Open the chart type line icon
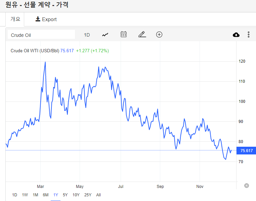This screenshot has height=201, width=256. point(105,35)
